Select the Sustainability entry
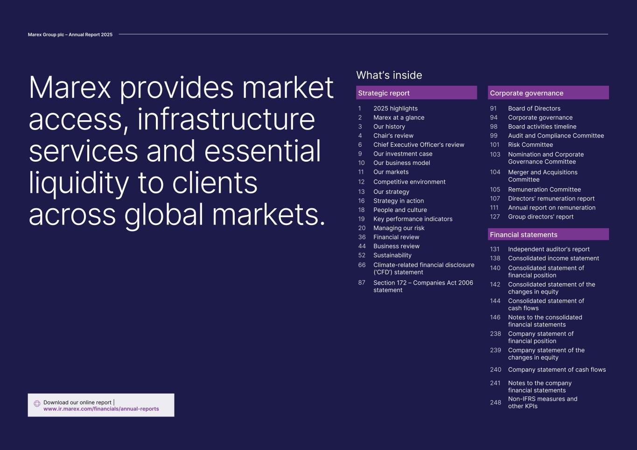 coord(392,255)
